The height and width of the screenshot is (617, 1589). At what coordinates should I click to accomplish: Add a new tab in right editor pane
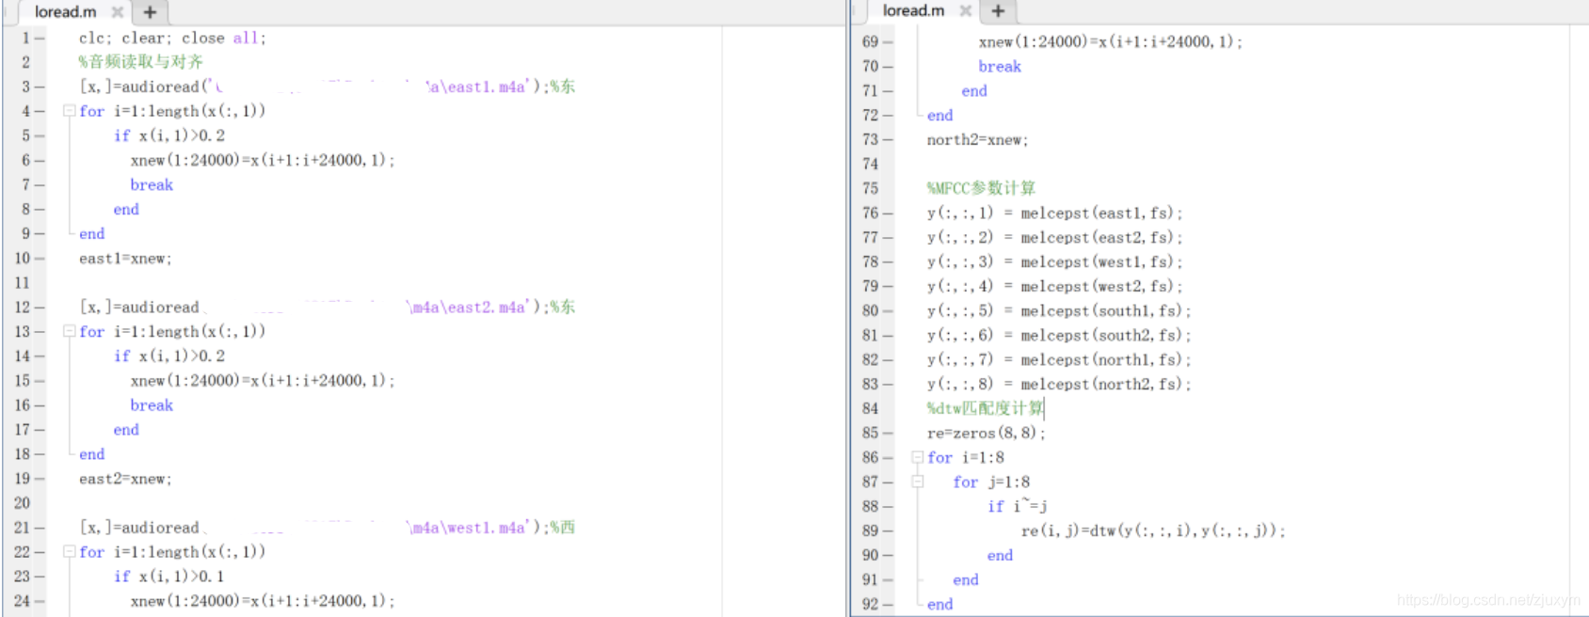(x=998, y=10)
